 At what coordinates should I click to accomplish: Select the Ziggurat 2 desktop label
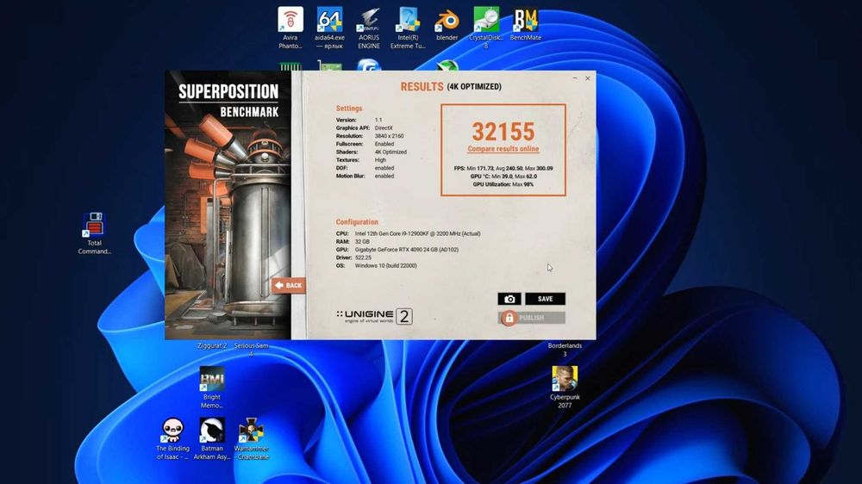[212, 345]
